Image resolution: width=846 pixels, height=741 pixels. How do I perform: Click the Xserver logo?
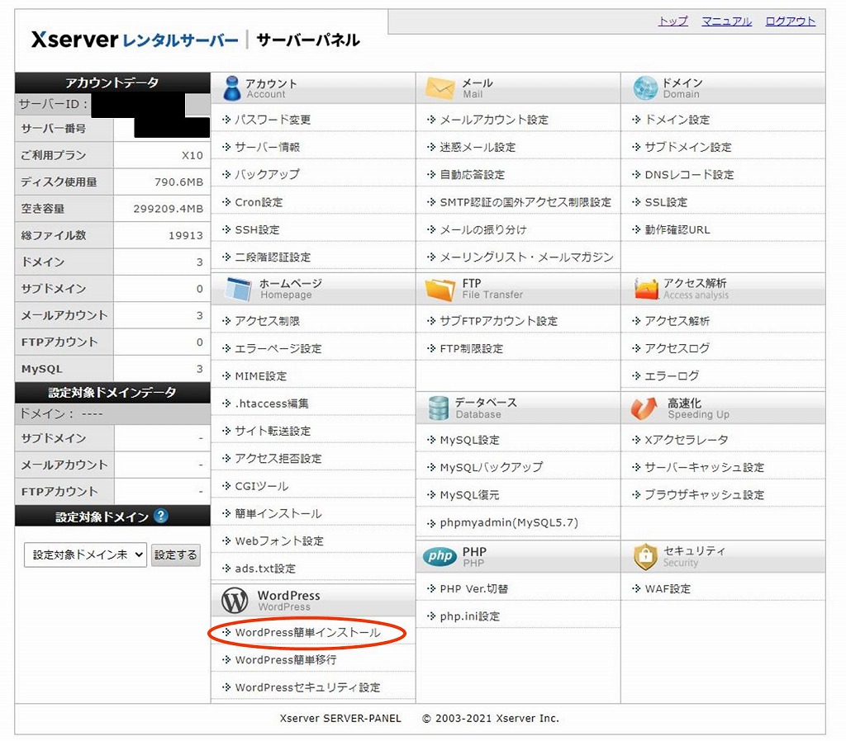(135, 40)
